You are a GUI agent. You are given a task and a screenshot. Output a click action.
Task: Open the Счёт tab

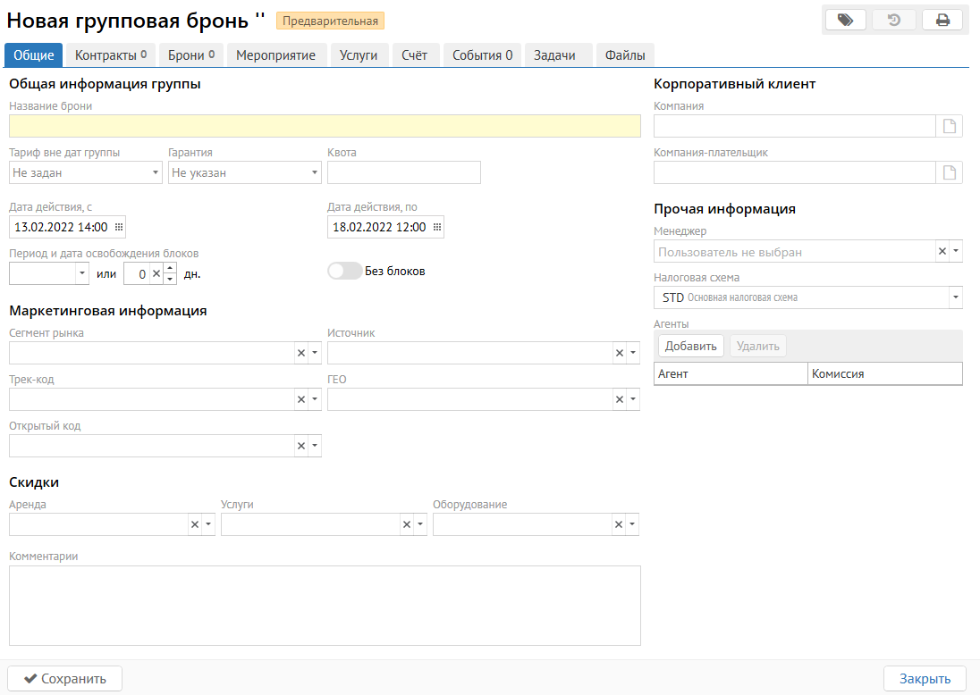(414, 55)
